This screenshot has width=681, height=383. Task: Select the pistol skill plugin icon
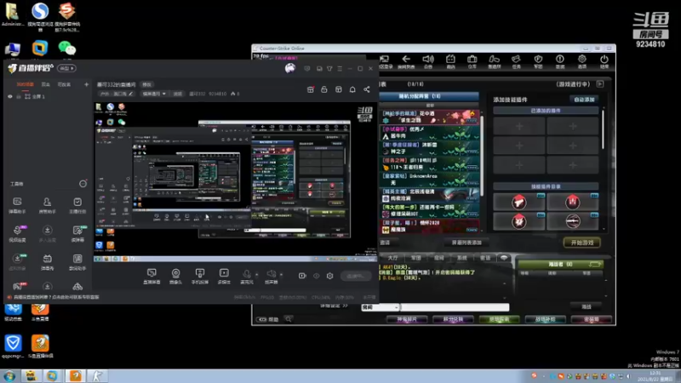(519, 202)
